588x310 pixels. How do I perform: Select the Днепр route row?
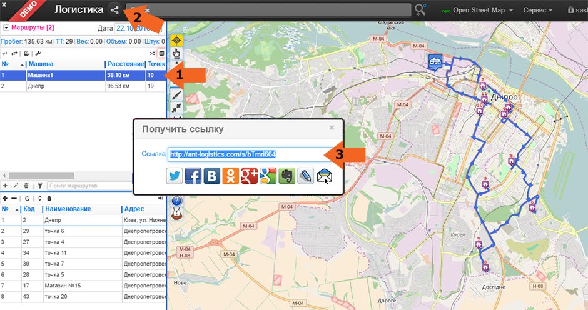(83, 86)
